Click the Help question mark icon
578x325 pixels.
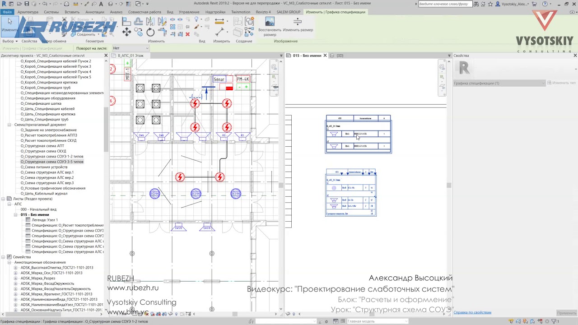[545, 4]
